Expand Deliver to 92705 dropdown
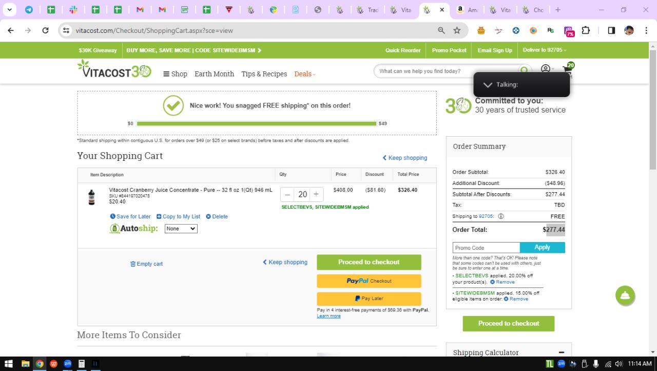657x371 pixels. coord(545,50)
